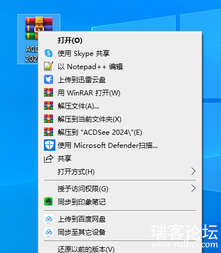Click the green Evernote elephant icon
The width and height of the screenshot is (221, 253).
click(x=49, y=202)
